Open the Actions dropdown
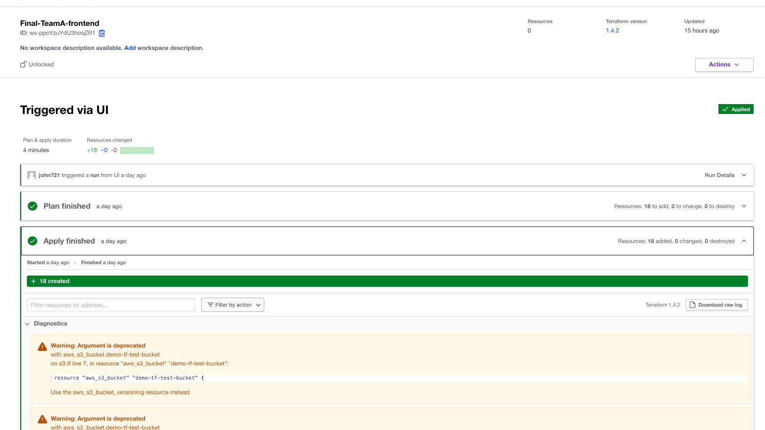 [724, 65]
